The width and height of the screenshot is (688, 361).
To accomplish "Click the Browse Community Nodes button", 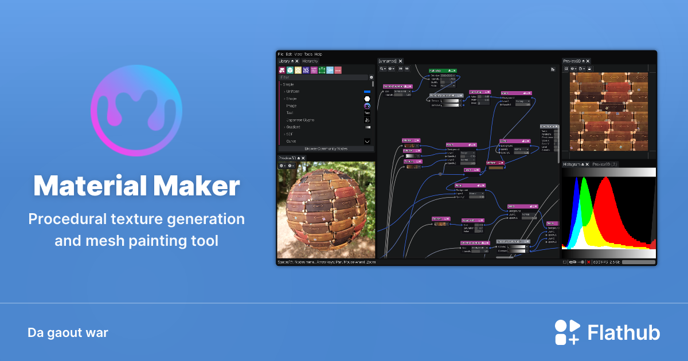I will point(326,148).
